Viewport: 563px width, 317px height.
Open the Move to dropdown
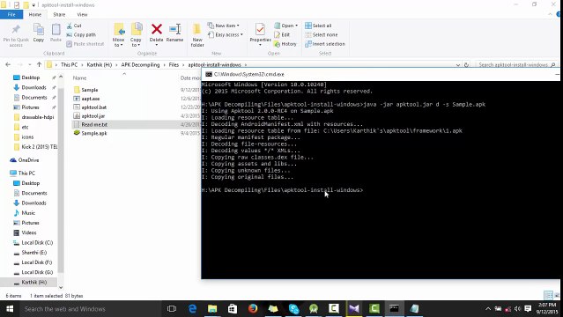tap(118, 35)
